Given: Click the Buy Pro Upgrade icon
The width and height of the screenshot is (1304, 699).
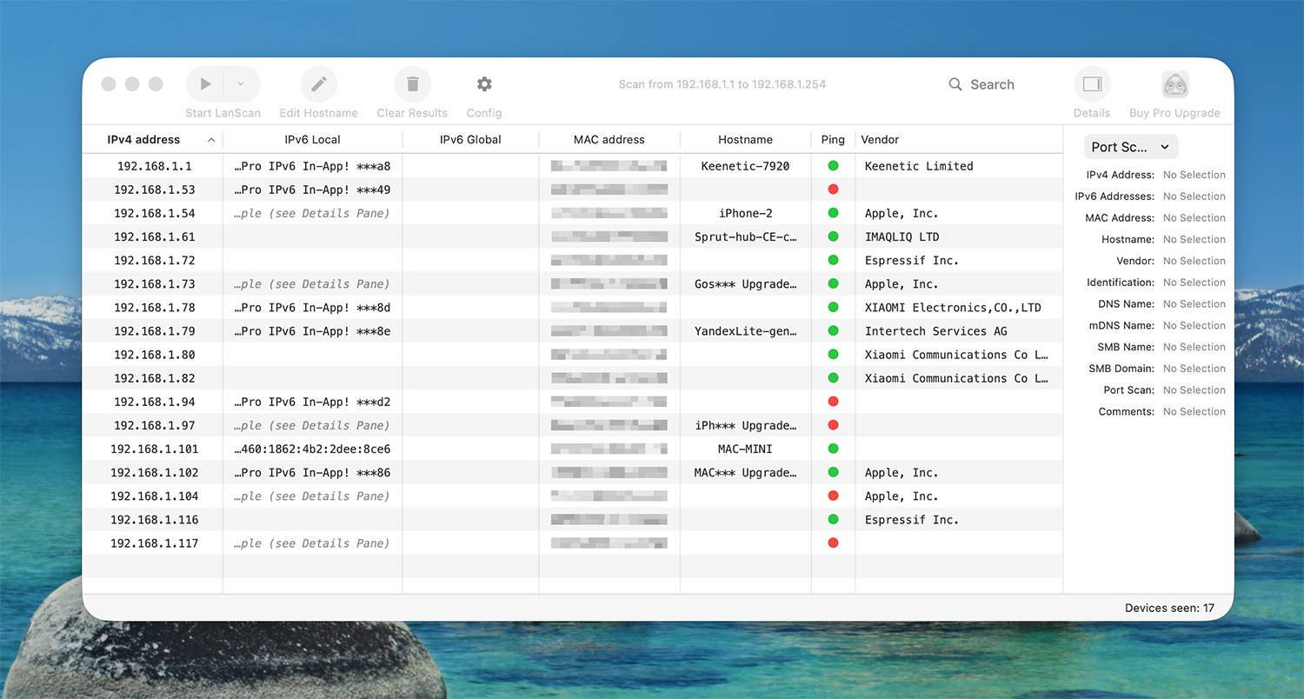Looking at the screenshot, I should click(1174, 84).
